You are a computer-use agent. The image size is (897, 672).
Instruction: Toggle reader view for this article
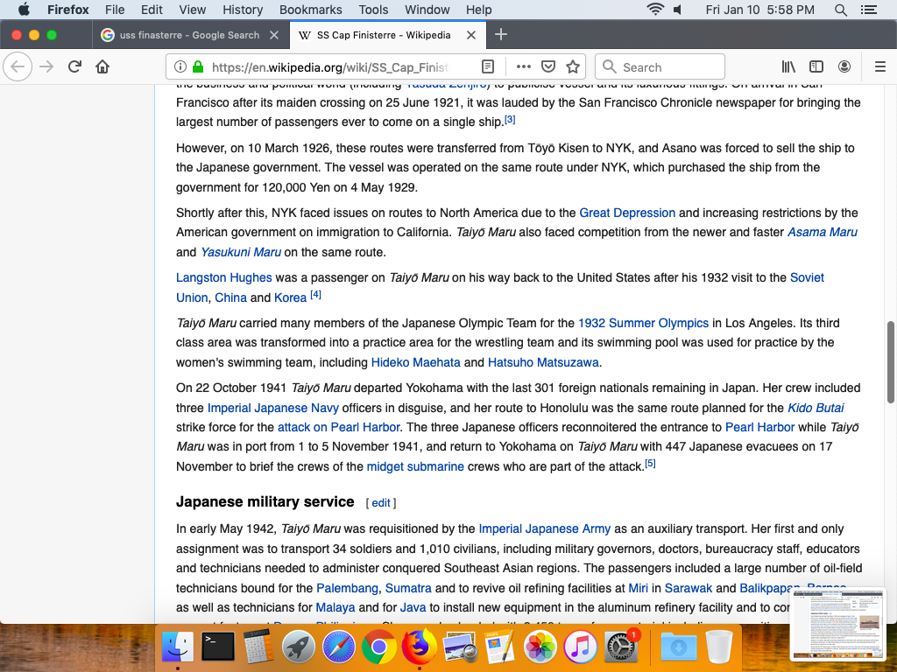click(488, 67)
